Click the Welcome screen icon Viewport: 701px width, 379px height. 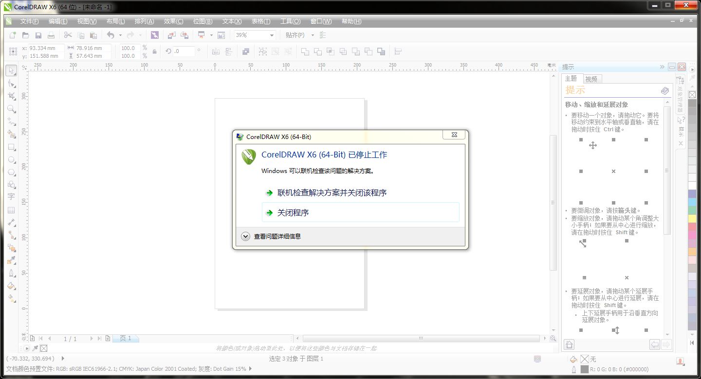tap(221, 35)
